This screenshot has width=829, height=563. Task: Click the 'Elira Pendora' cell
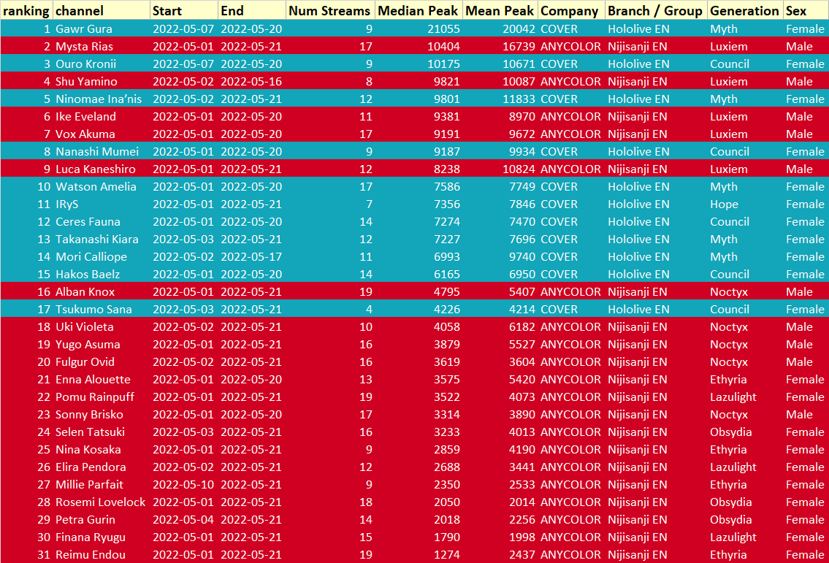[x=101, y=467]
